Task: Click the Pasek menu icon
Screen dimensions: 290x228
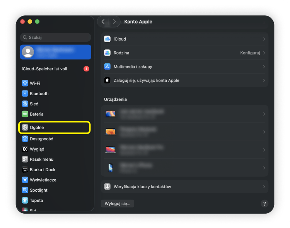Action: [25, 159]
